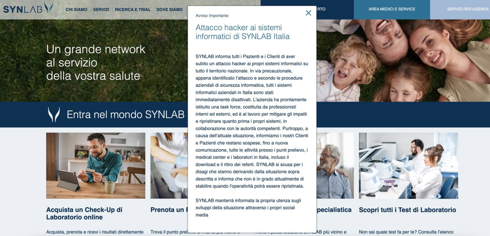Click the 'Prenota un' card heading
490x236 pixels.
(x=169, y=210)
